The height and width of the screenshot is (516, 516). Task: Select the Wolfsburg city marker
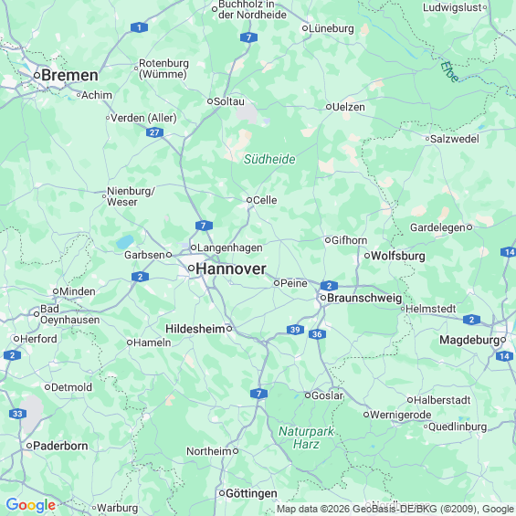click(367, 256)
